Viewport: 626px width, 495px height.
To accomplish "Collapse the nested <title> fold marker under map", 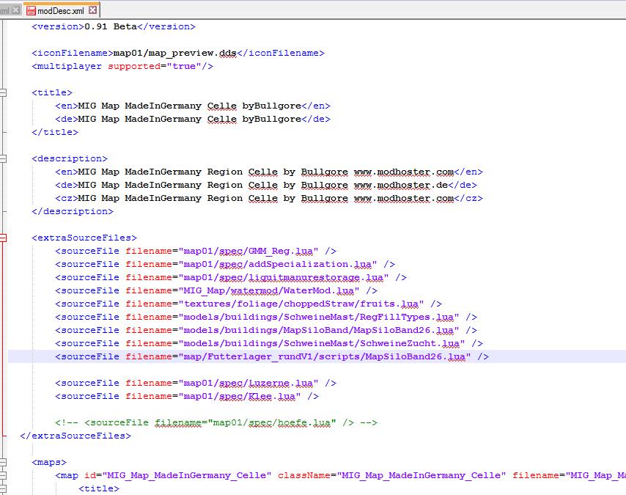I will pos(3,488).
